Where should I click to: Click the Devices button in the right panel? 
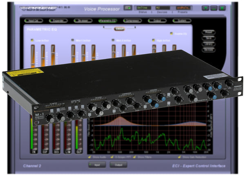[209, 50]
